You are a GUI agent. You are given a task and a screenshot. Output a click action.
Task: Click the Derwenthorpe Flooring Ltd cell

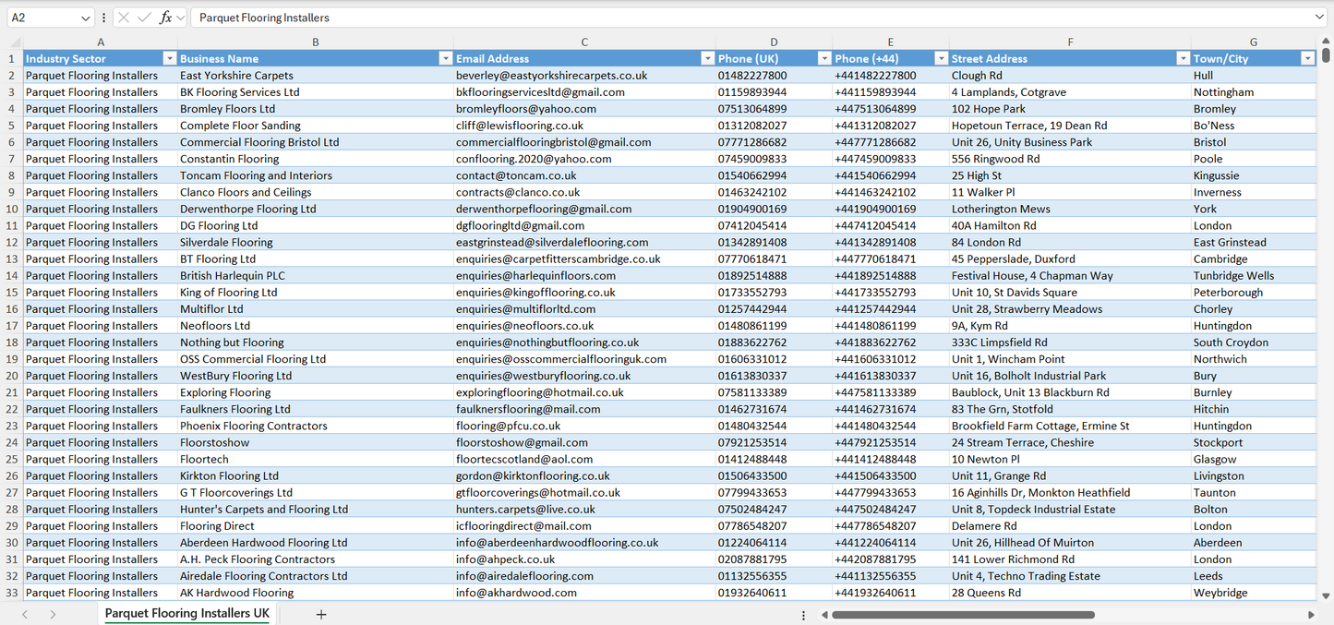click(x=316, y=209)
